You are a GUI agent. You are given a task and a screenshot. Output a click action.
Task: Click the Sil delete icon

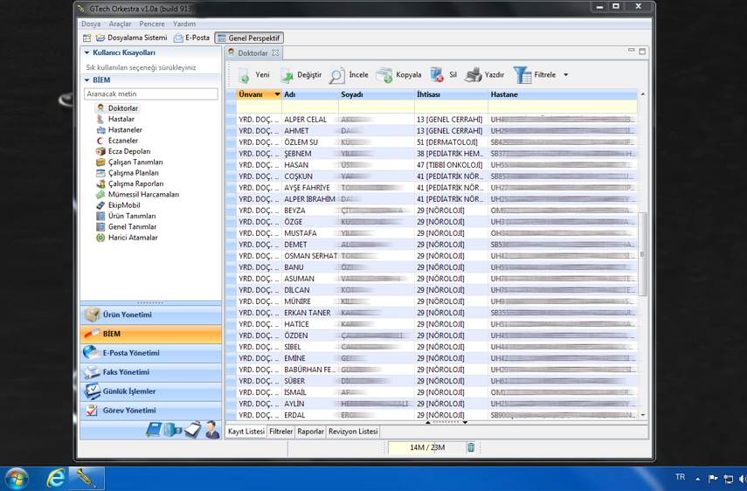tap(436, 75)
